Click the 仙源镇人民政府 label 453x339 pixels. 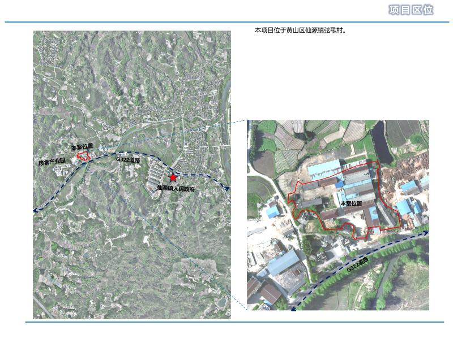(x=176, y=189)
